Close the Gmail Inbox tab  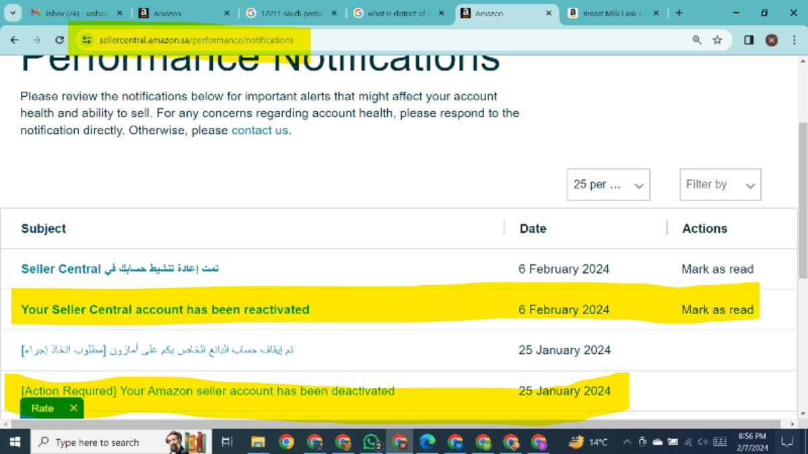point(119,13)
